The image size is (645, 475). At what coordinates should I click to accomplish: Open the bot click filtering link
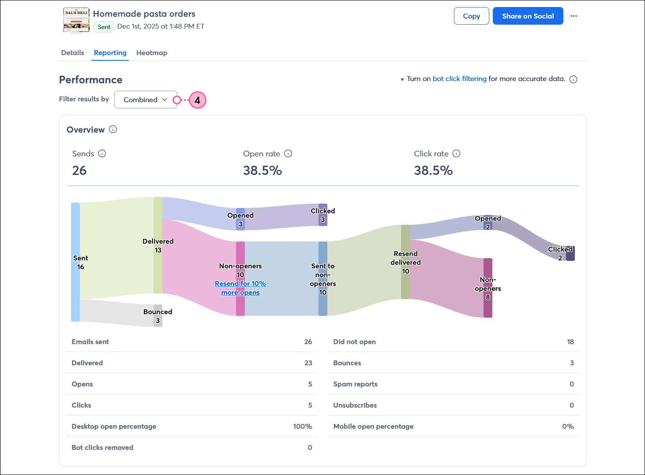tap(459, 78)
